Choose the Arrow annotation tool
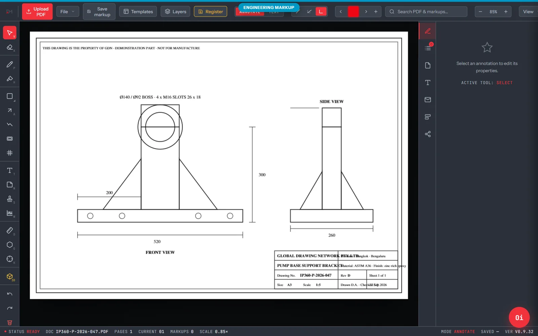This screenshot has width=538, height=336. tap(10, 111)
